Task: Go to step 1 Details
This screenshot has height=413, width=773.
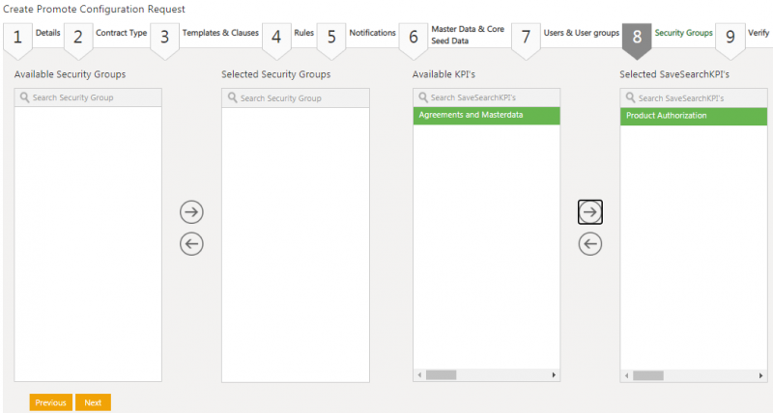Action: coord(32,35)
